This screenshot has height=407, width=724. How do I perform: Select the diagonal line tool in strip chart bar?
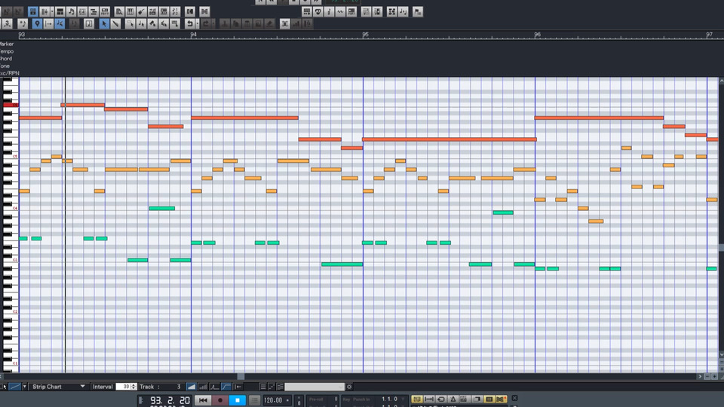tap(15, 387)
